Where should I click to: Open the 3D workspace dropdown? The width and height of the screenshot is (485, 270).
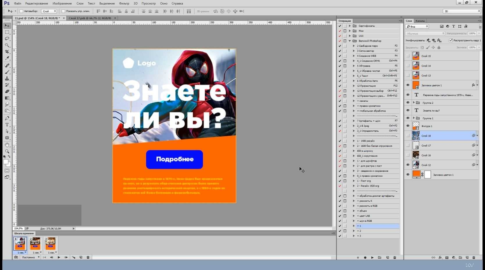point(462,11)
